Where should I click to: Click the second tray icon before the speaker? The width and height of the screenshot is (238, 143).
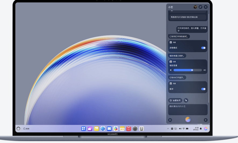point(176,129)
